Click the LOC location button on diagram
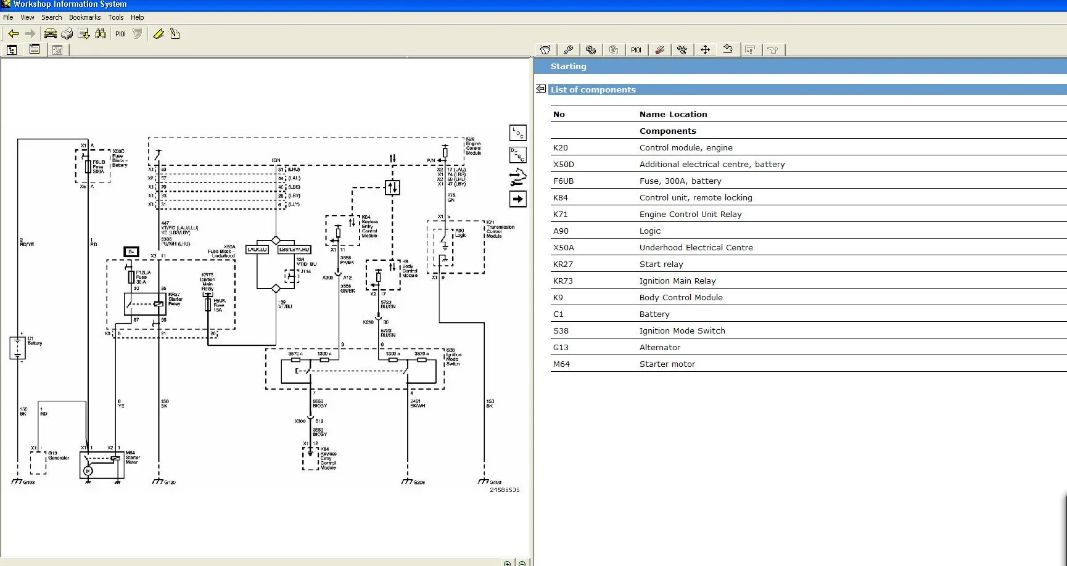The height and width of the screenshot is (566, 1067). (x=518, y=133)
